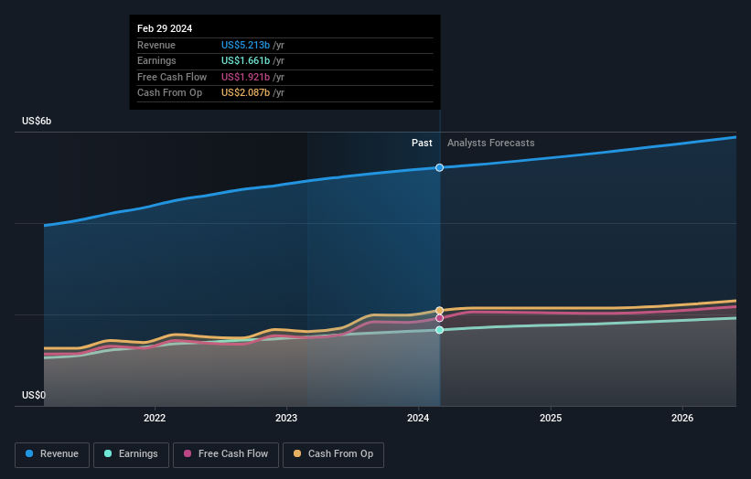Screen dimensions: 751x479
Task: Click the 2025 x-axis label
Action: pos(551,418)
